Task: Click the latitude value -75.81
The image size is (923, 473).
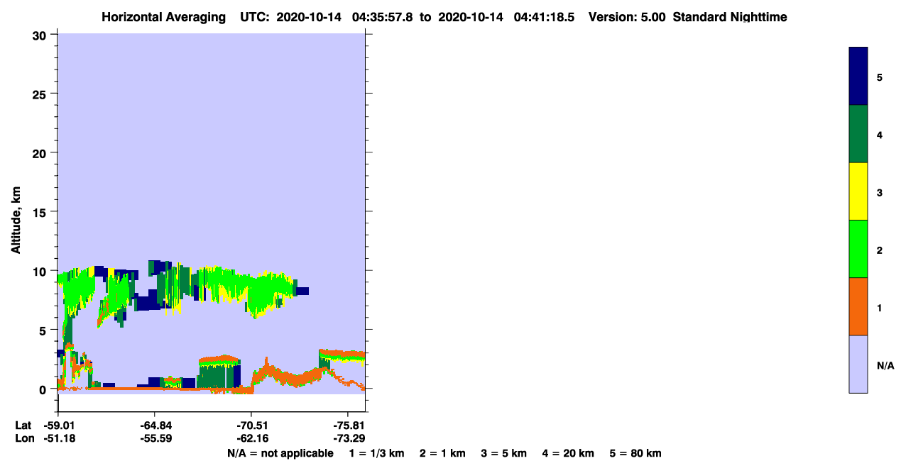Action: point(349,425)
